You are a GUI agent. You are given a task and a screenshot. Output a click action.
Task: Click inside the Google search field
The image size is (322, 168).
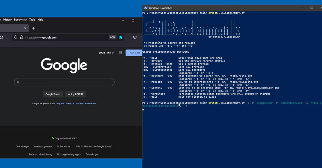64,82
